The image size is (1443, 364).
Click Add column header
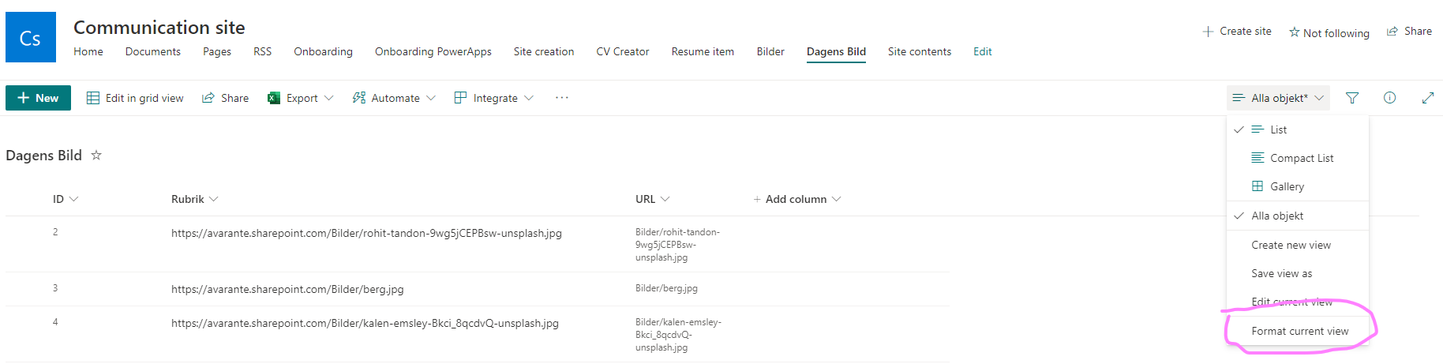coord(796,199)
